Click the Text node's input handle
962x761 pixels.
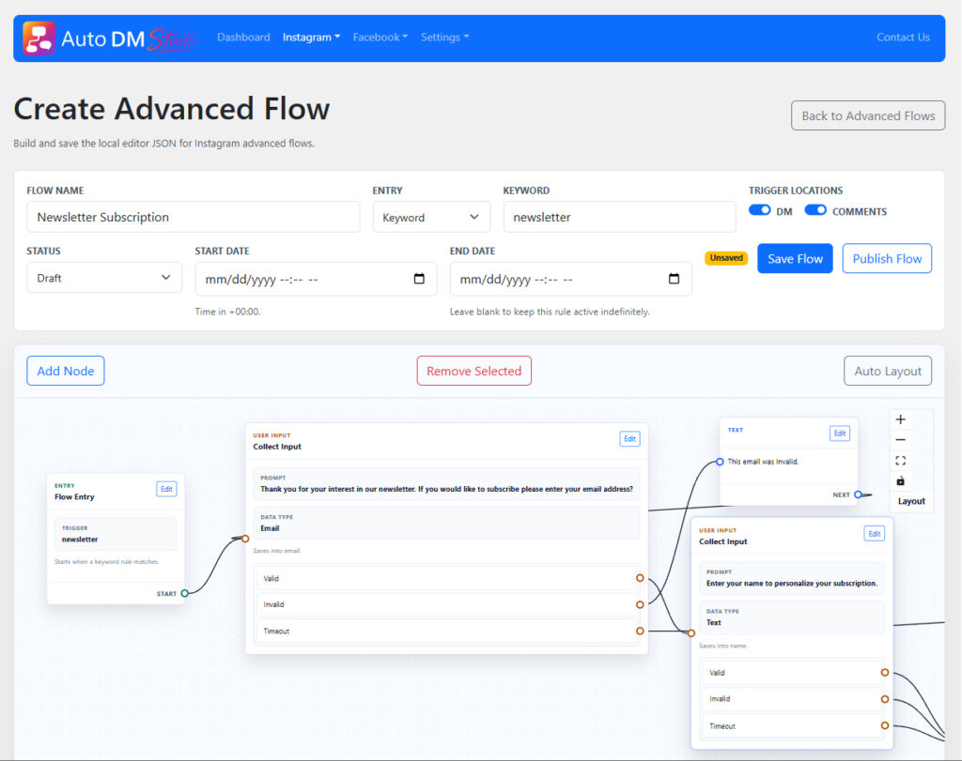point(720,462)
